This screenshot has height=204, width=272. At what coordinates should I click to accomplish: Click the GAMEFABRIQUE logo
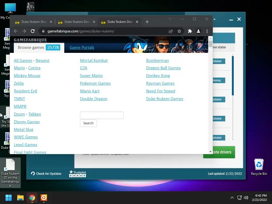(x=30, y=40)
